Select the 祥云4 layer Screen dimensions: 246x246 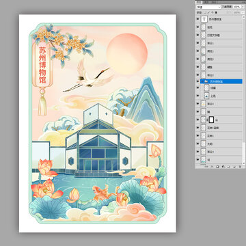[x=219, y=152]
